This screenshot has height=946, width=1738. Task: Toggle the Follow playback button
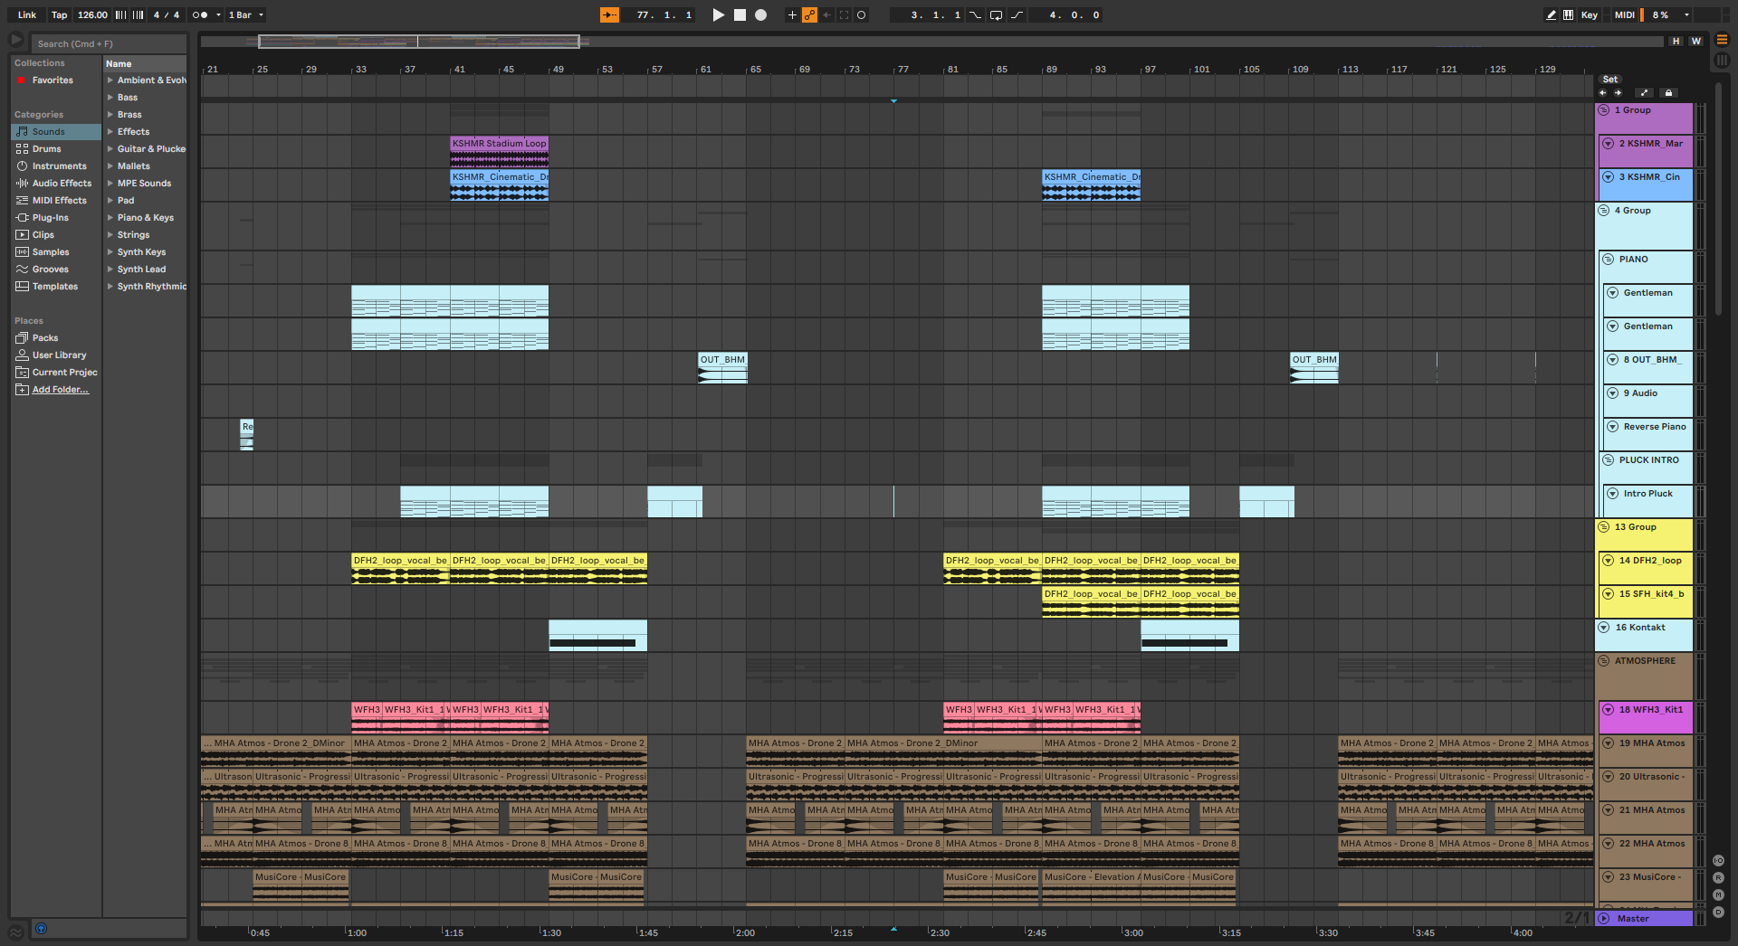(610, 14)
